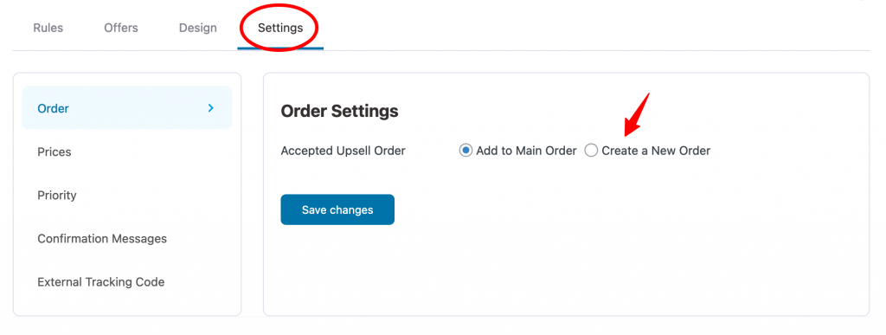Image resolution: width=886 pixels, height=335 pixels.
Task: Click the Save changes button
Action: click(x=337, y=209)
